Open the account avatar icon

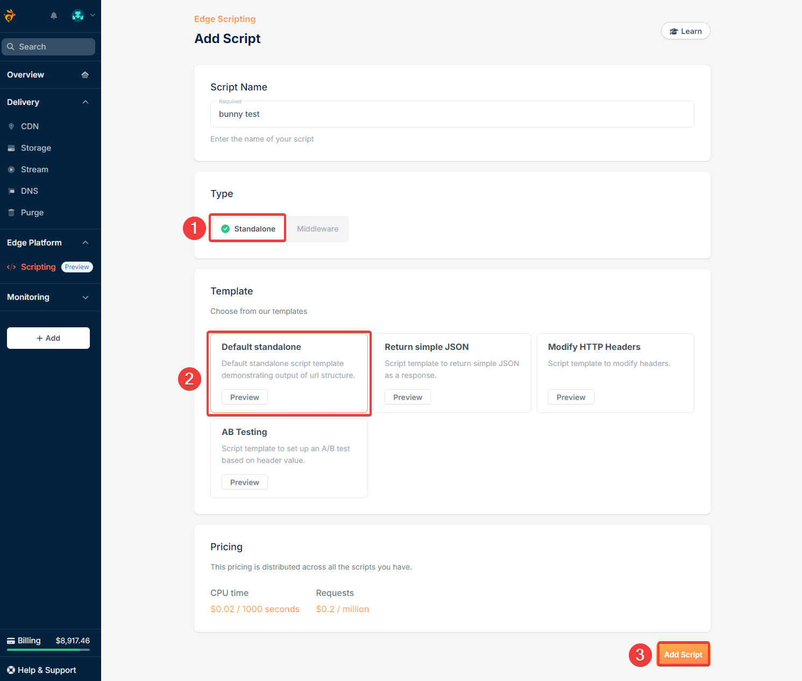pos(78,16)
